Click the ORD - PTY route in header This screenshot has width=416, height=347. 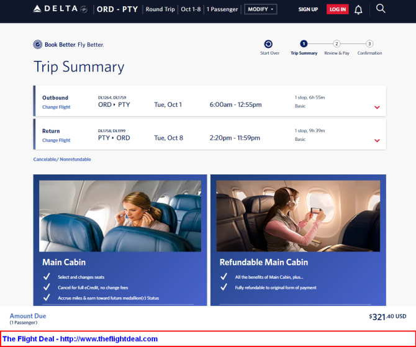[x=117, y=9]
